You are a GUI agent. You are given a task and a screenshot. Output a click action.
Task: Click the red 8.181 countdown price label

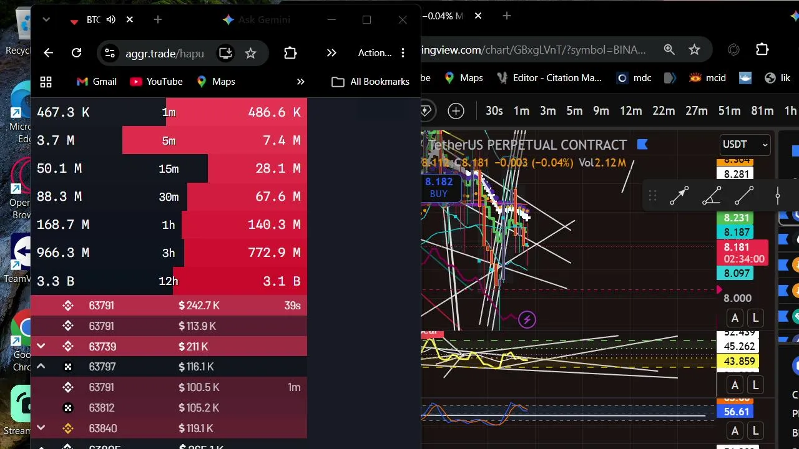tap(744, 253)
